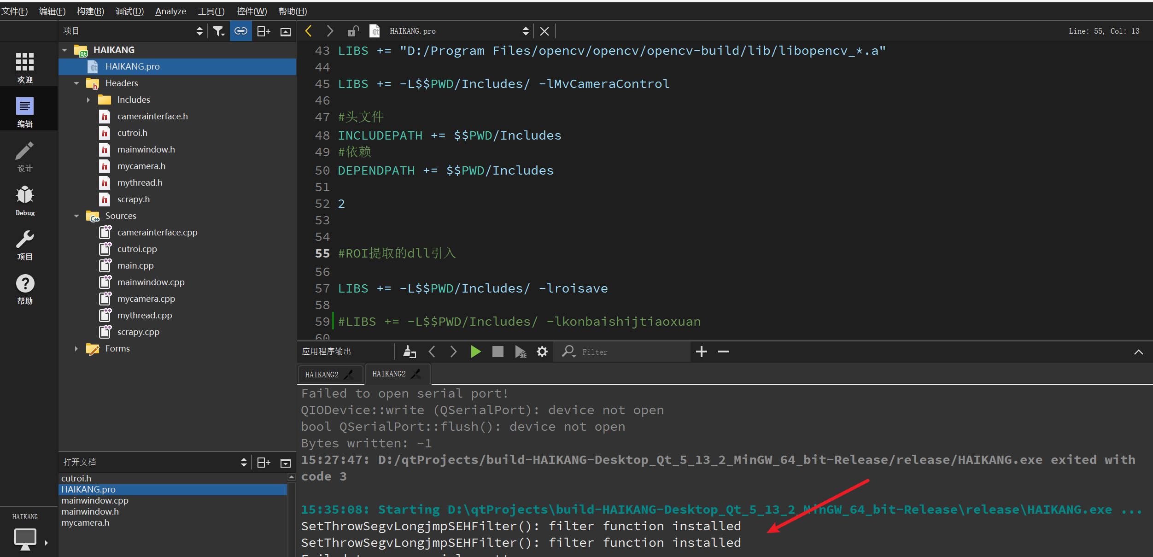Close the HAIKANG.pro document
1153x557 pixels.
[544, 31]
